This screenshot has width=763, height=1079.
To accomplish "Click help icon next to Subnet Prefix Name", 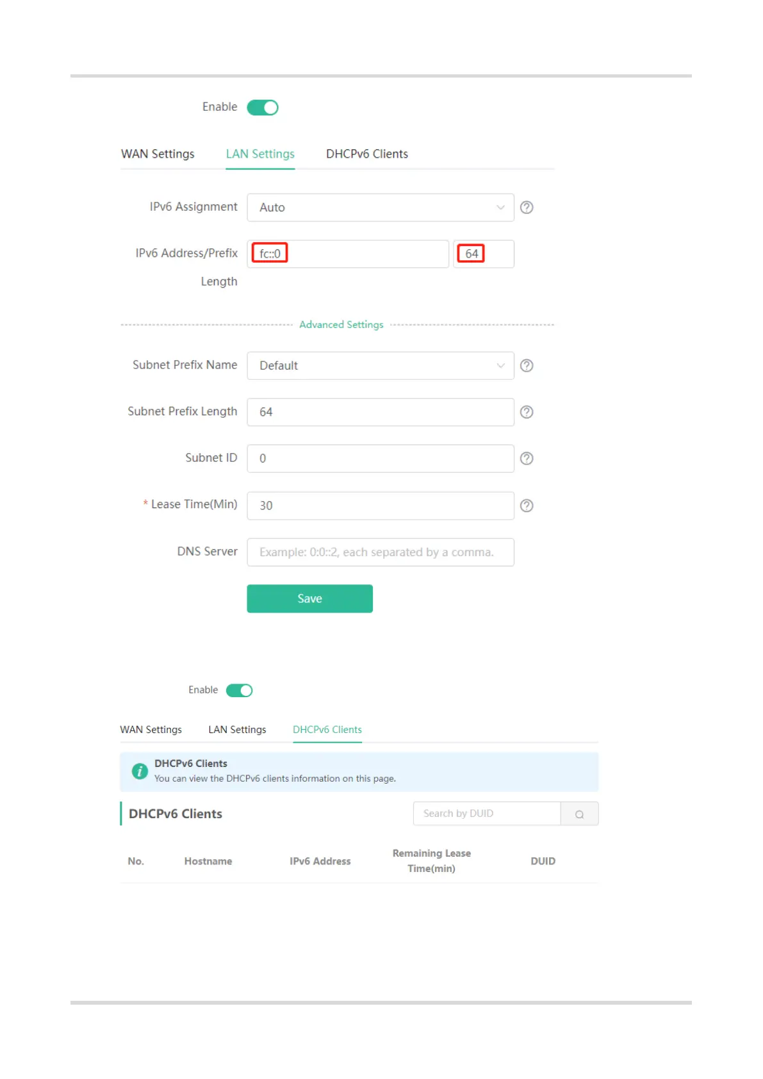I will point(527,365).
